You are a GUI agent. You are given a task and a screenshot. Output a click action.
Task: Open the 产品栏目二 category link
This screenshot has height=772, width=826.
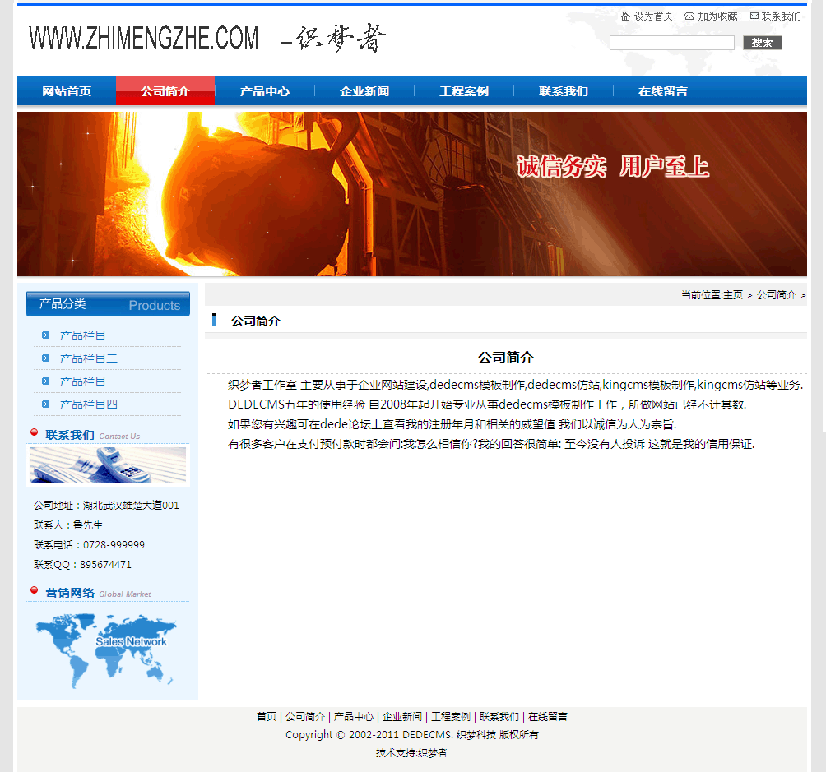(x=89, y=358)
